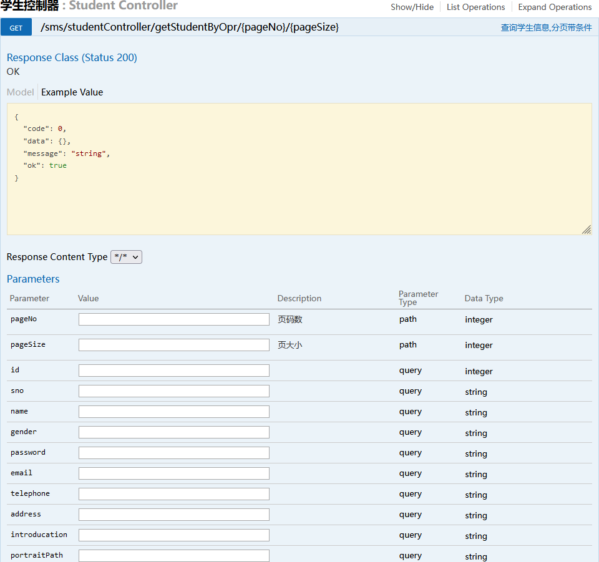Click Show/Hide for Student Controller
This screenshot has width=599, height=562.
pos(412,7)
